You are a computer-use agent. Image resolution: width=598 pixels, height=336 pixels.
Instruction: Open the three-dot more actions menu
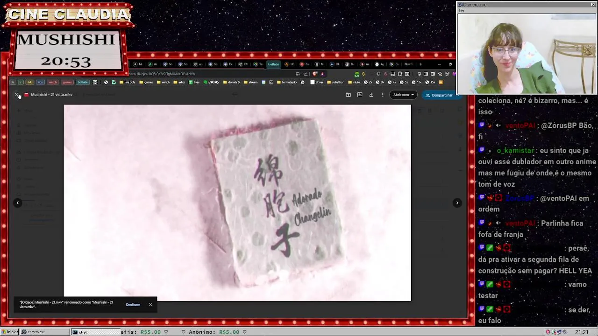382,95
